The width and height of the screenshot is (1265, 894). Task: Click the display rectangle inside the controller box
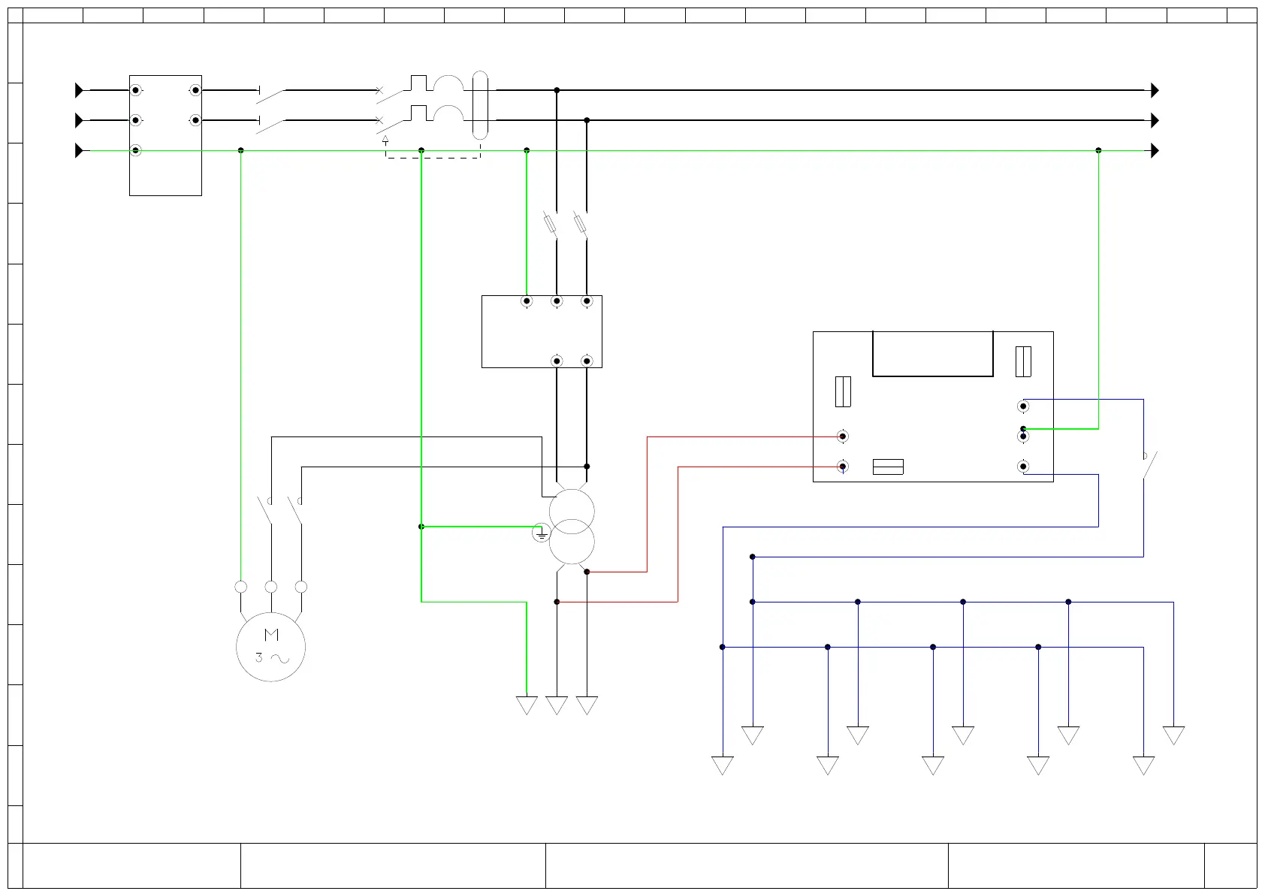coord(933,354)
